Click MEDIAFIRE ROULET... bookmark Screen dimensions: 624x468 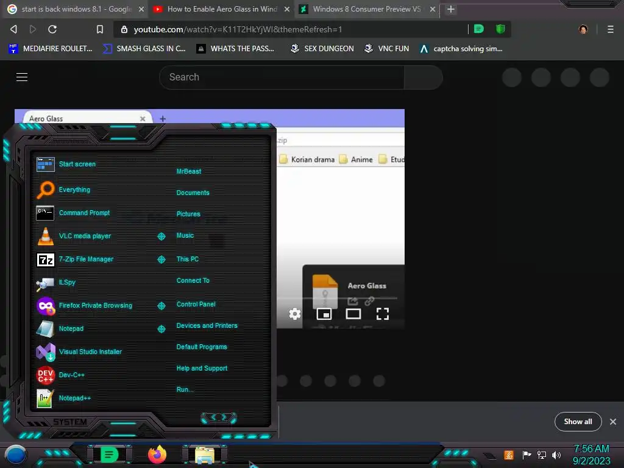tap(50, 49)
